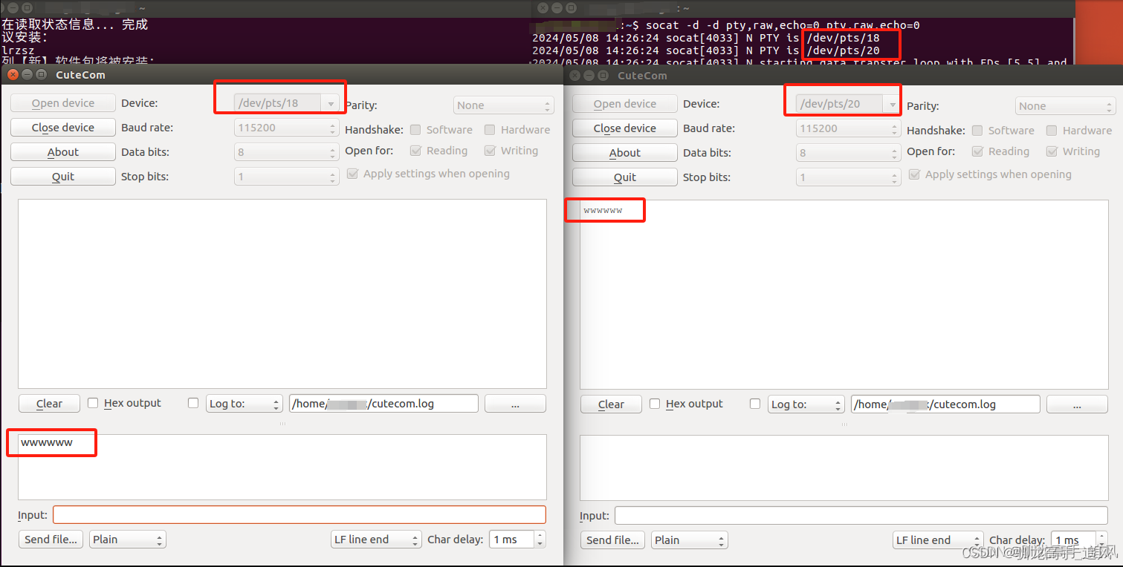Viewport: 1123px width, 567px height.
Task: Click Close device in right CuteCom window
Action: pos(625,128)
